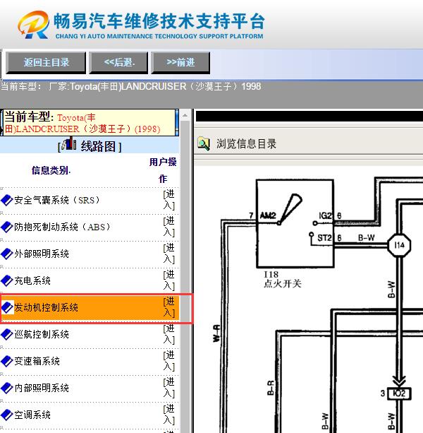Select 外部照明系统 category
The image size is (423, 433).
click(42, 254)
